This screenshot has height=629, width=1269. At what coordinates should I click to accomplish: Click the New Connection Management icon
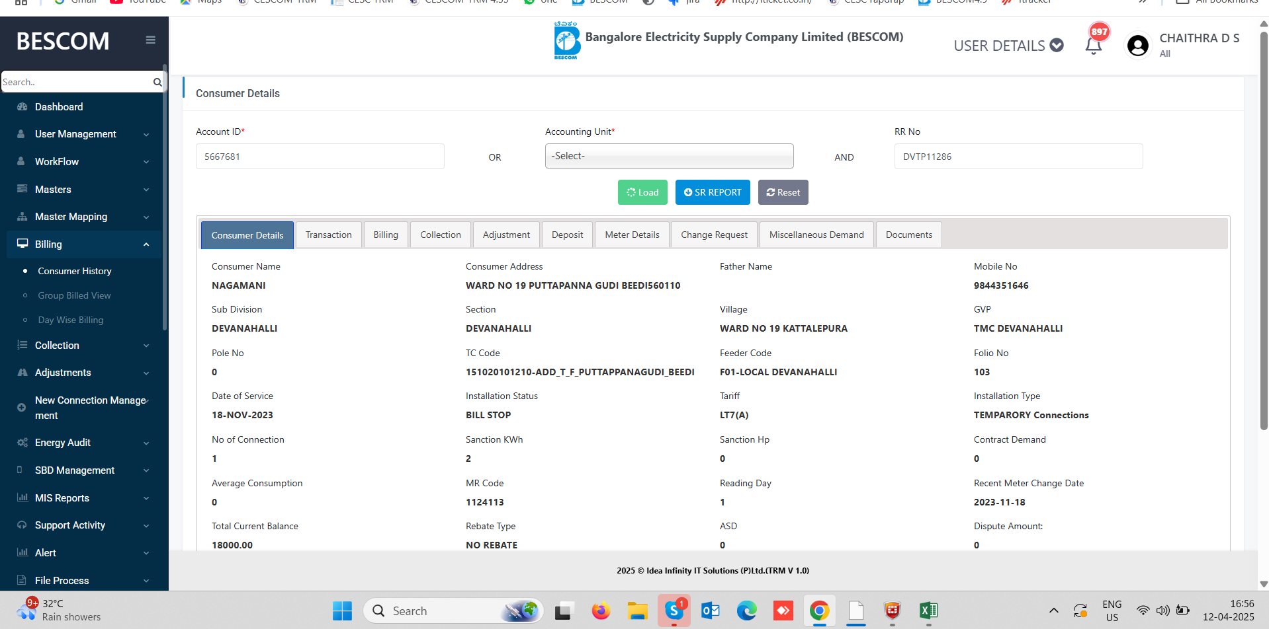tap(21, 408)
